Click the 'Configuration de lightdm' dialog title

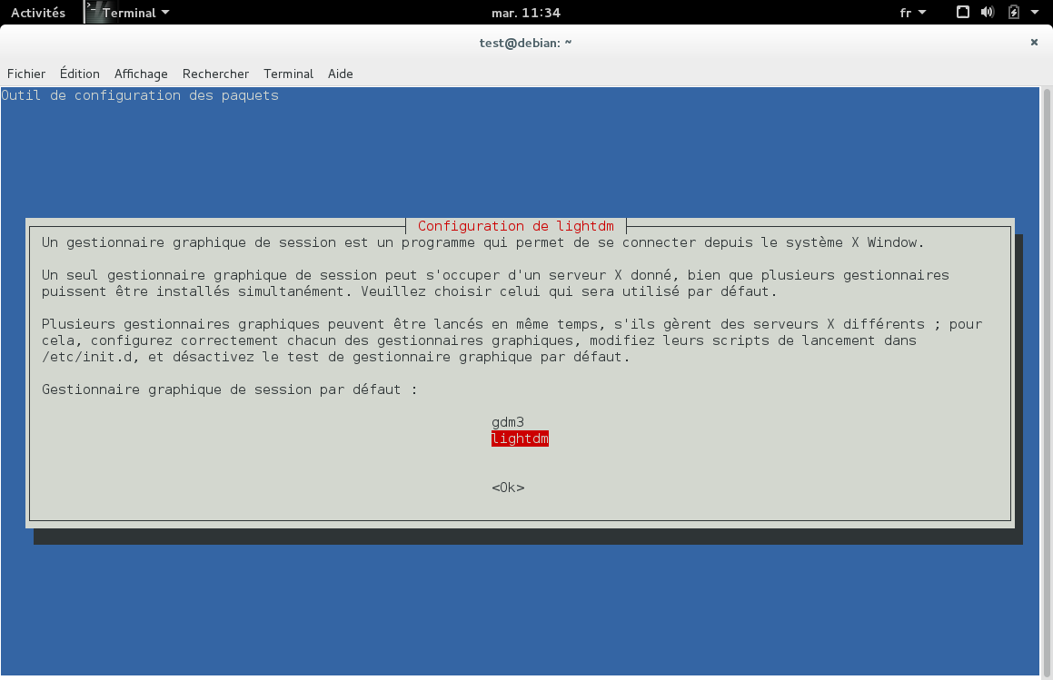[x=516, y=226]
